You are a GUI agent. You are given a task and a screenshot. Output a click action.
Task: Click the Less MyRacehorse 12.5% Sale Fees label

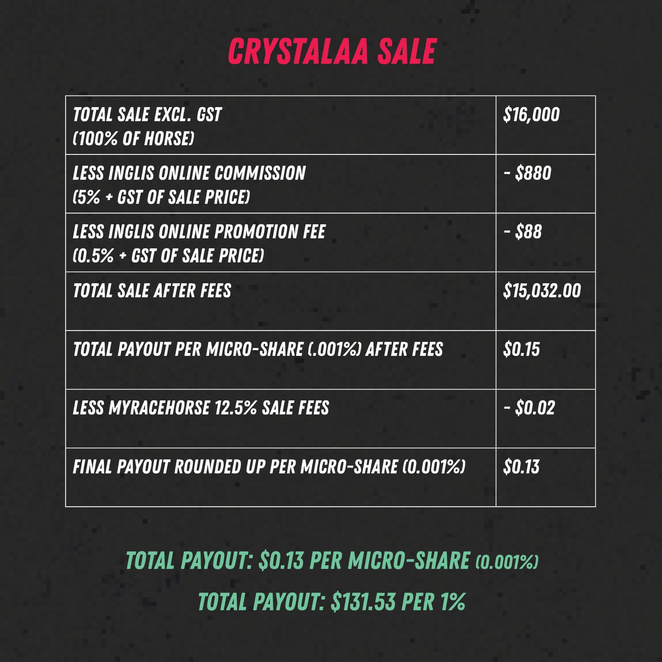point(201,408)
